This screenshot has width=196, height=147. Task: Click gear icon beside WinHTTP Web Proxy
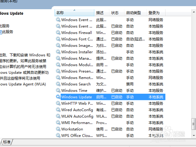(58, 104)
